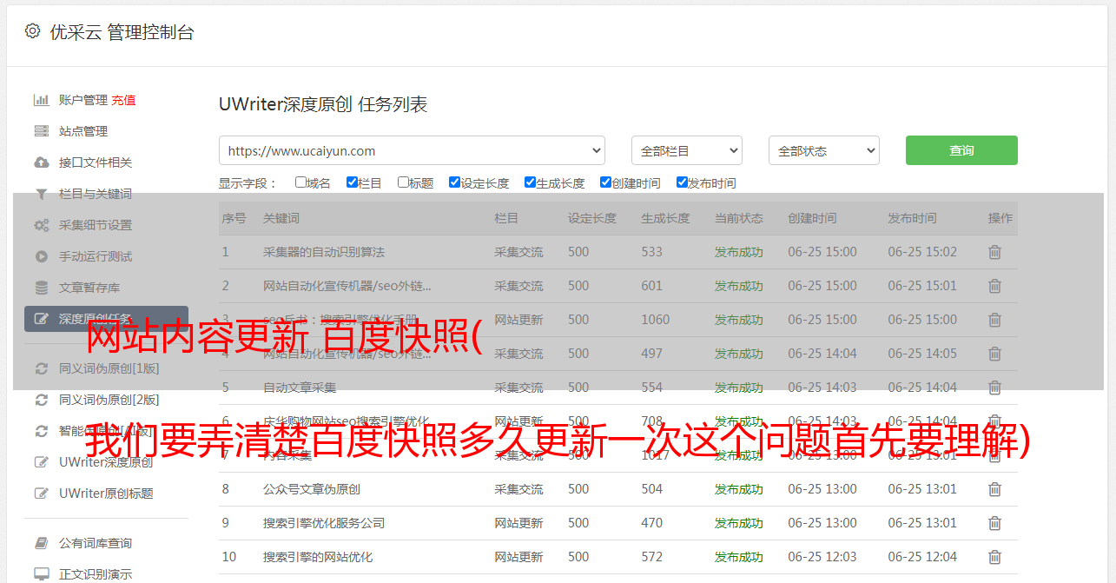1116x583 pixels.
Task: Delete task row 3 published 06-25 15:00
Action: [994, 320]
